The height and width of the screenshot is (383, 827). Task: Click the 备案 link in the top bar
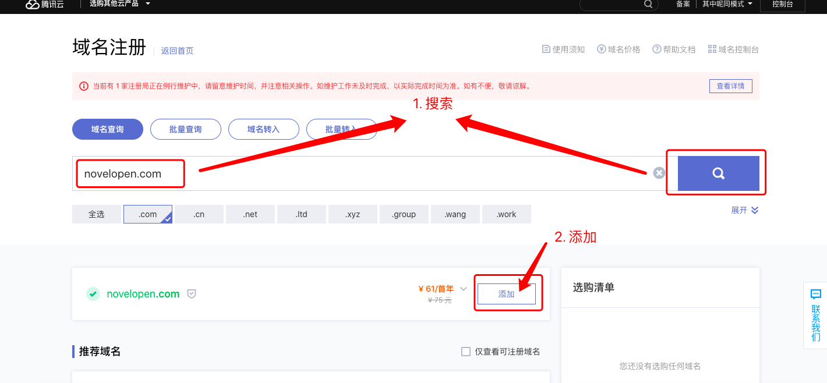point(683,4)
